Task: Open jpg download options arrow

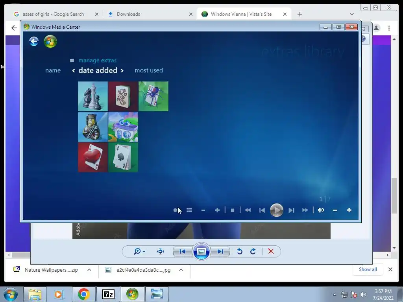Action: click(x=181, y=270)
